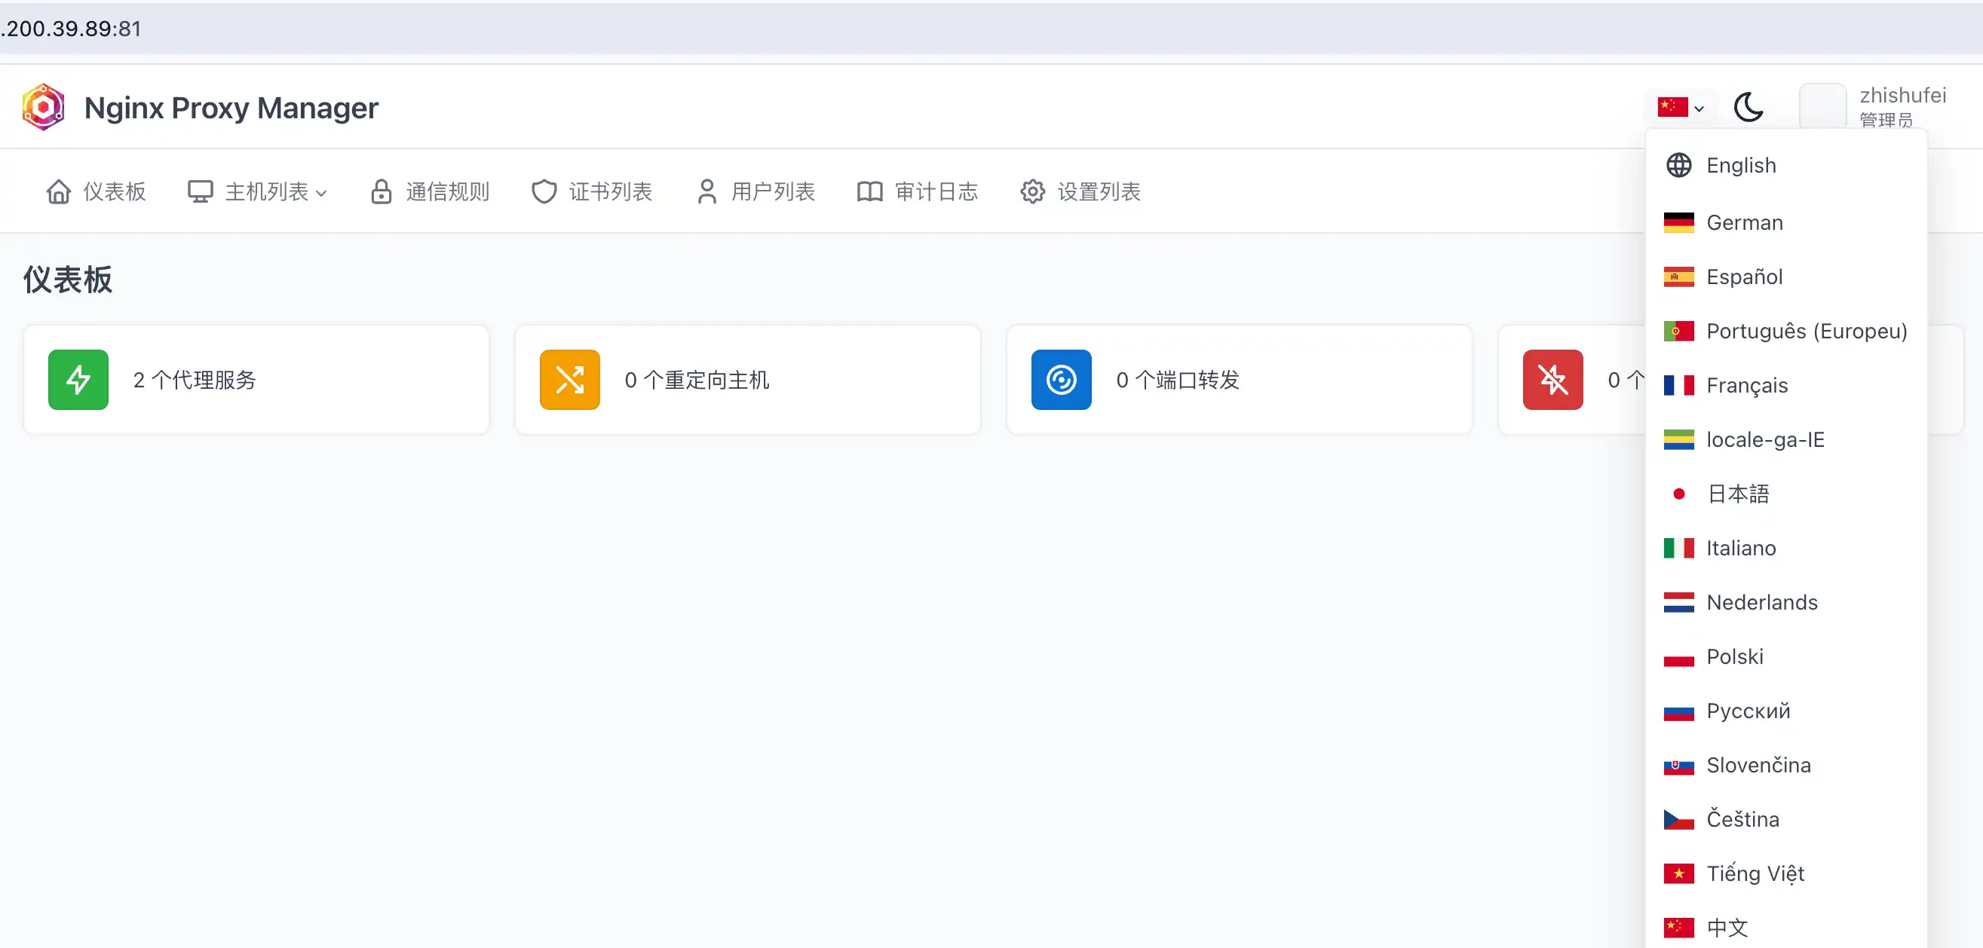Open the zhishufei user account menu
The image size is (1983, 948).
coord(1872,107)
